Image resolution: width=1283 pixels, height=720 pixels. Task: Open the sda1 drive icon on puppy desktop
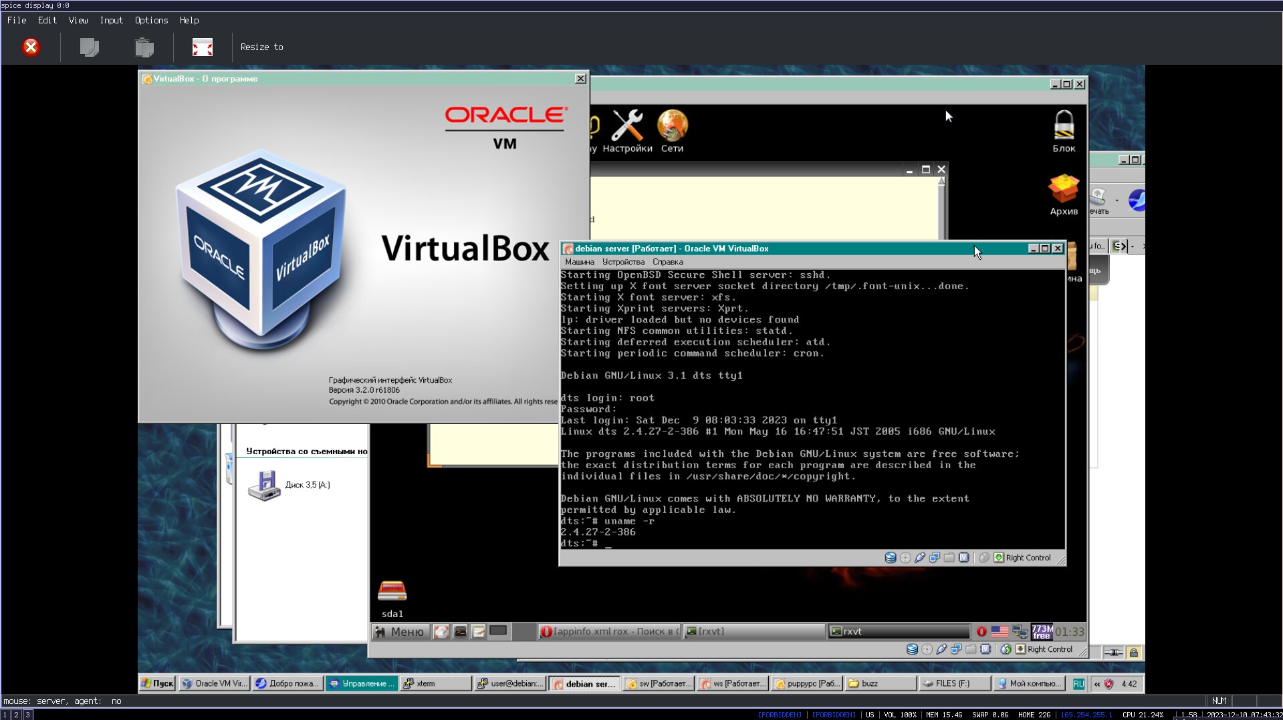(392, 598)
